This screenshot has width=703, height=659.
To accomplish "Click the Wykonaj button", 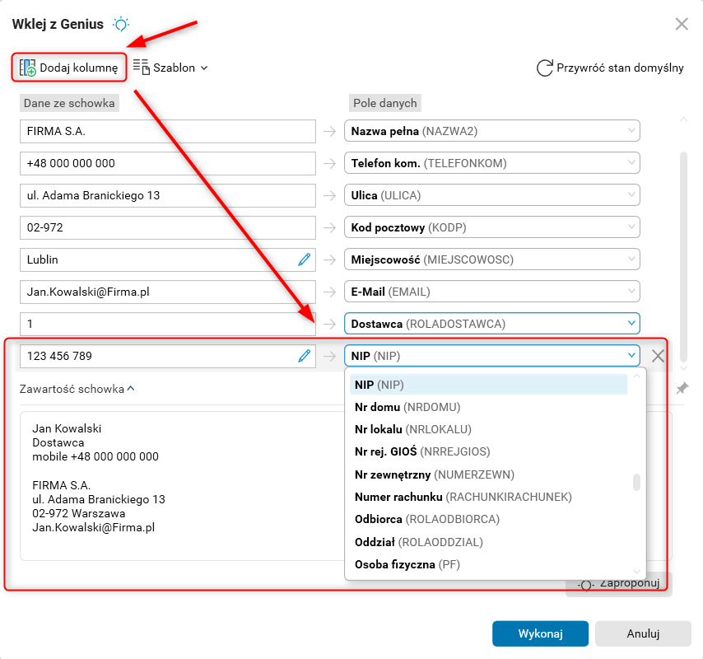I will coord(540,633).
